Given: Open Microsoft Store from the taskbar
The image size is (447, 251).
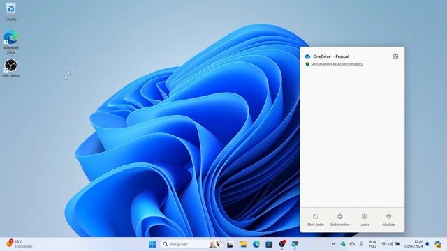Looking at the screenshot, I should click(x=269, y=244).
